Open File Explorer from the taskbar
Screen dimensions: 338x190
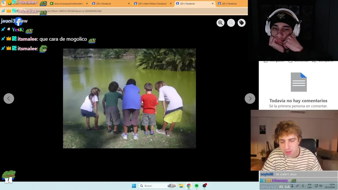(181, 186)
